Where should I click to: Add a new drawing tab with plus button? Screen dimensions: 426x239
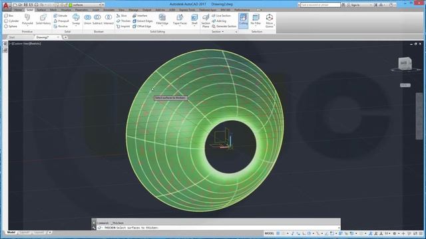pos(65,37)
